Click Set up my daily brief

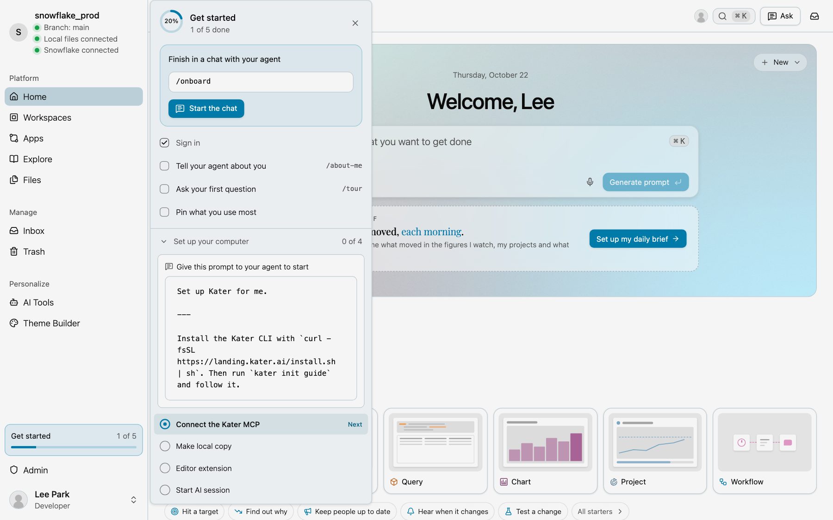[x=638, y=239]
